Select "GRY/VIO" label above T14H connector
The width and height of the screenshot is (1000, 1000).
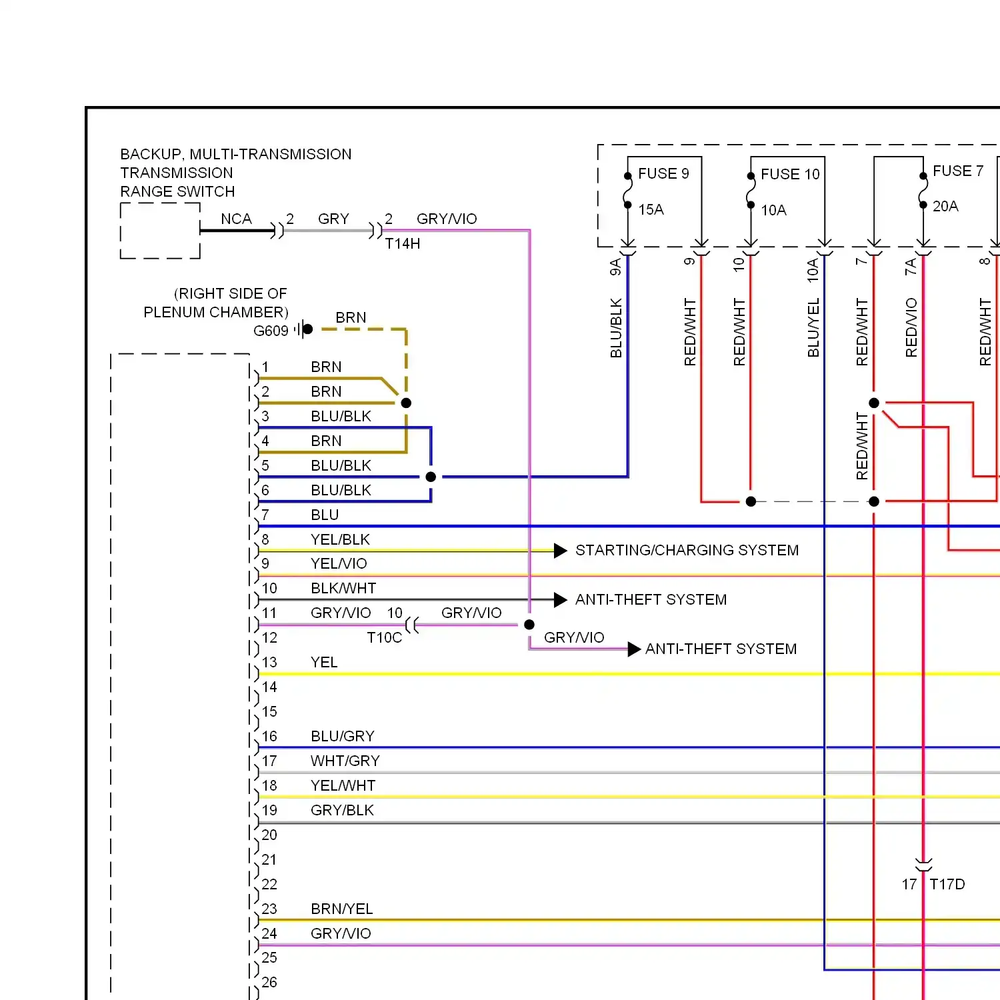pyautogui.click(x=447, y=219)
